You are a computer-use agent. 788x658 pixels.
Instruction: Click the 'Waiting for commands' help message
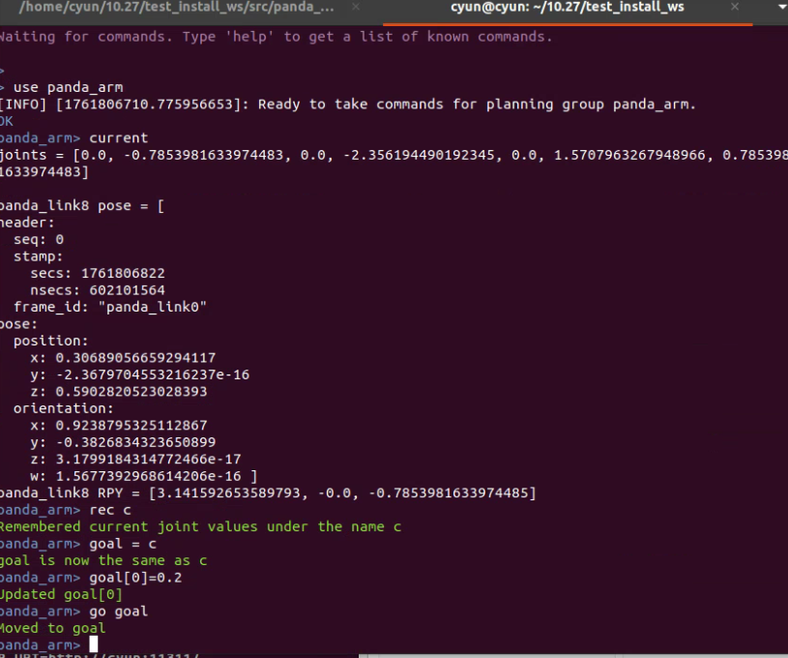tap(276, 37)
